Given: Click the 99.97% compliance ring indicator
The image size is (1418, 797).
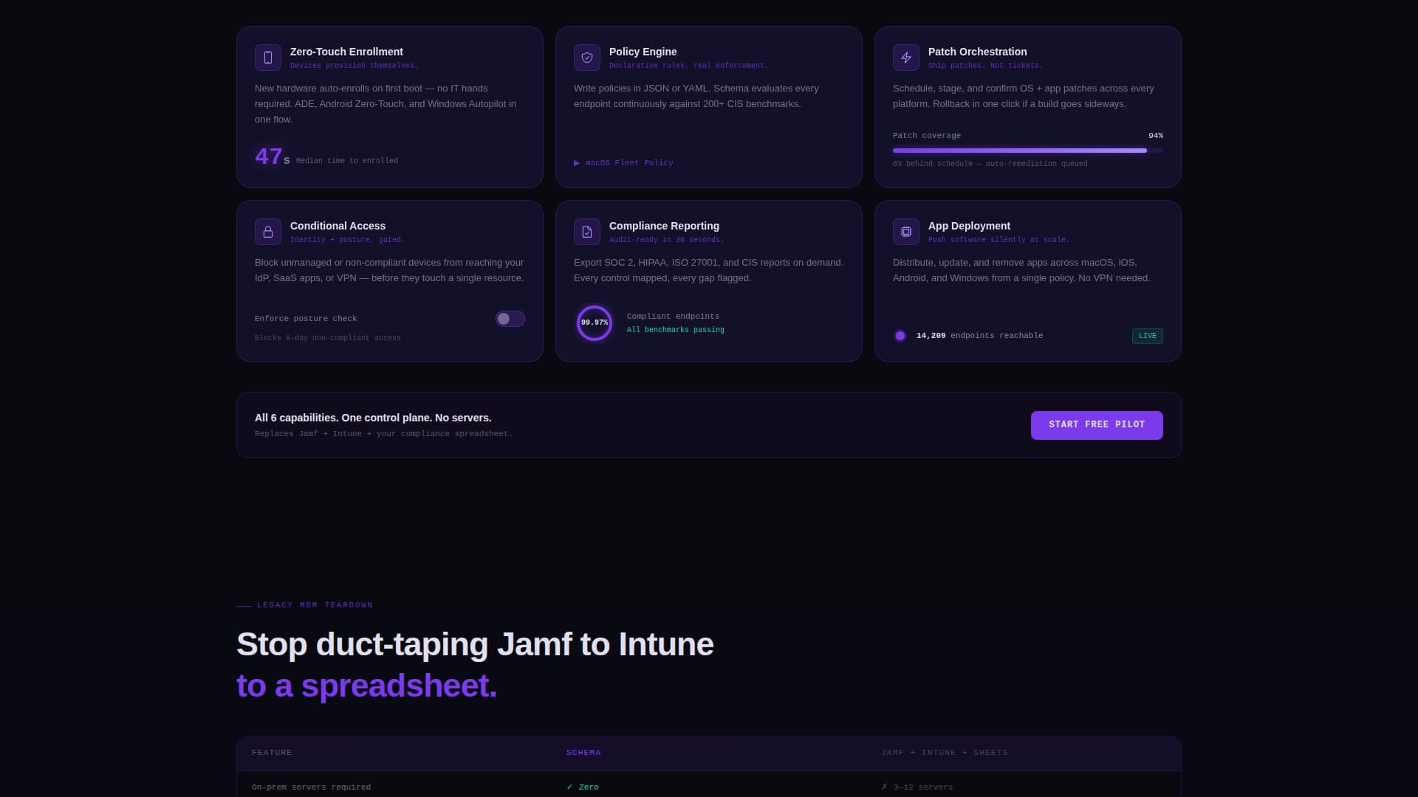Looking at the screenshot, I should 595,323.
